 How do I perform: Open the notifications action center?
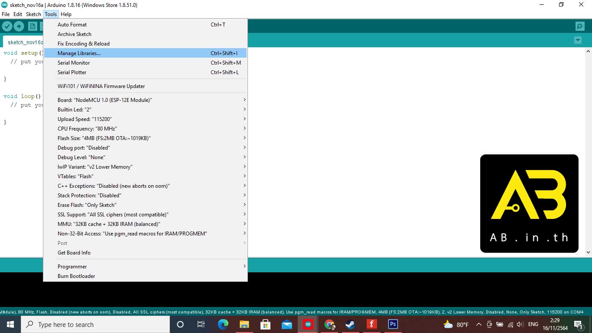579,324
